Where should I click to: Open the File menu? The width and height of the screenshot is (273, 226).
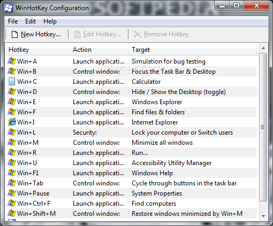(x=13, y=21)
